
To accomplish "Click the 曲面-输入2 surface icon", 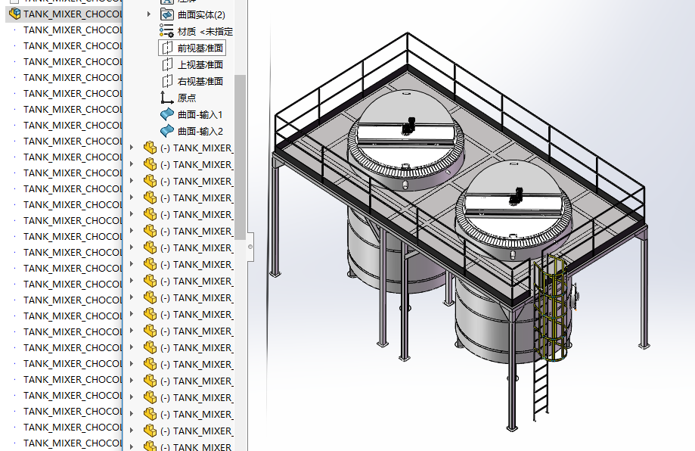I will pos(166,131).
